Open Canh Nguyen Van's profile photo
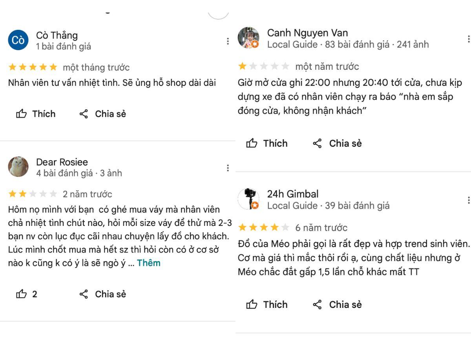 click(x=248, y=38)
